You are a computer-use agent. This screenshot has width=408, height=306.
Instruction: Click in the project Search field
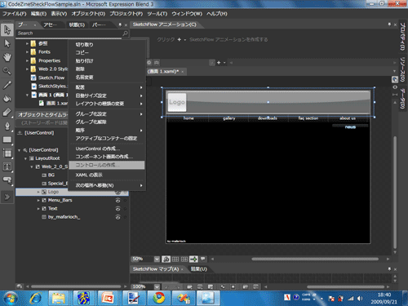coord(69,33)
